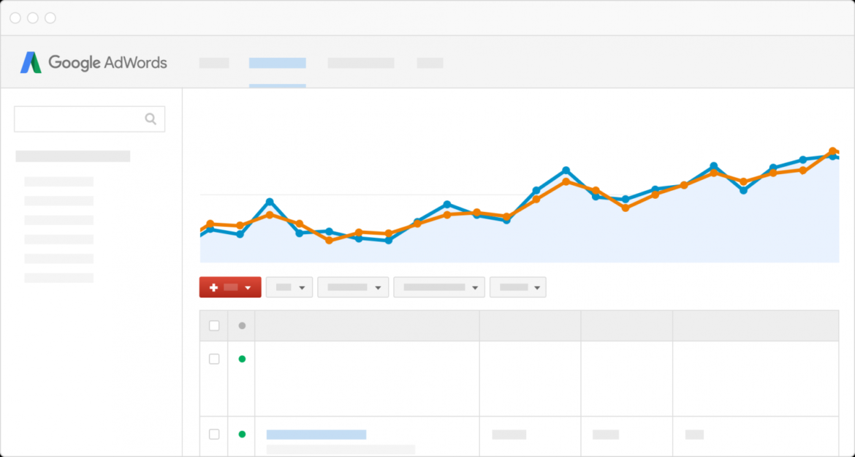The height and width of the screenshot is (457, 855).
Task: Click the gray status bullet in the table header
Action: coord(241,325)
